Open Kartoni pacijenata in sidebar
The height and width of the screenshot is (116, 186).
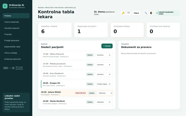click(x=16, y=22)
